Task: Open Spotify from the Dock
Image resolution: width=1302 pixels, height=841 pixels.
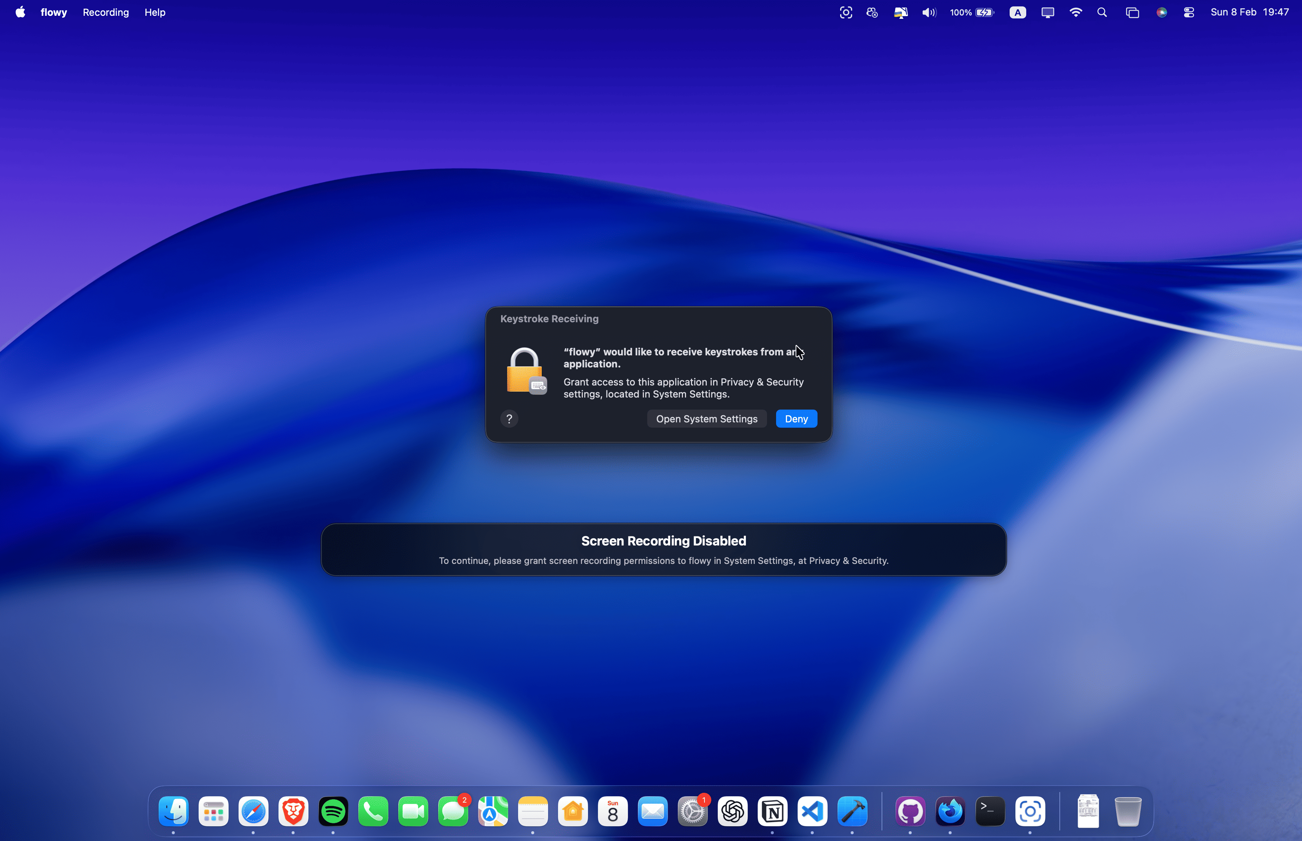Action: point(333,812)
